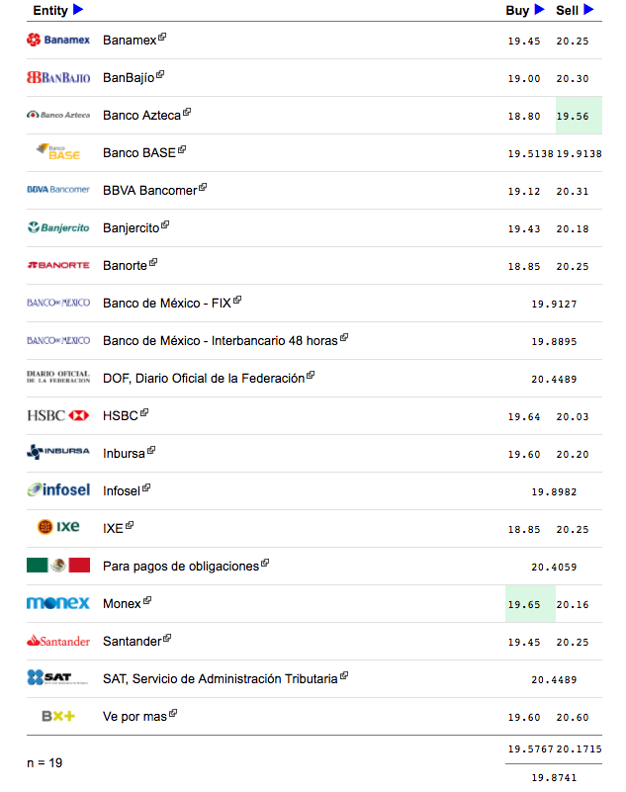Click the BanBajío logo icon
The image size is (626, 792).
click(58, 77)
